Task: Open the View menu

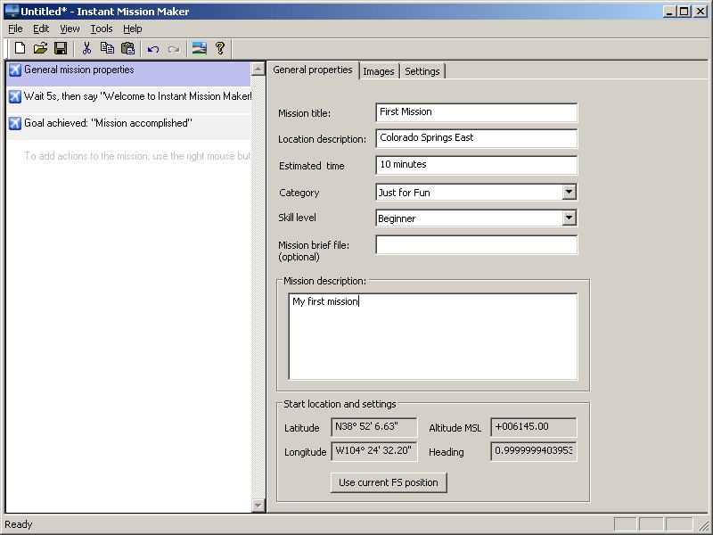Action: 70,29
